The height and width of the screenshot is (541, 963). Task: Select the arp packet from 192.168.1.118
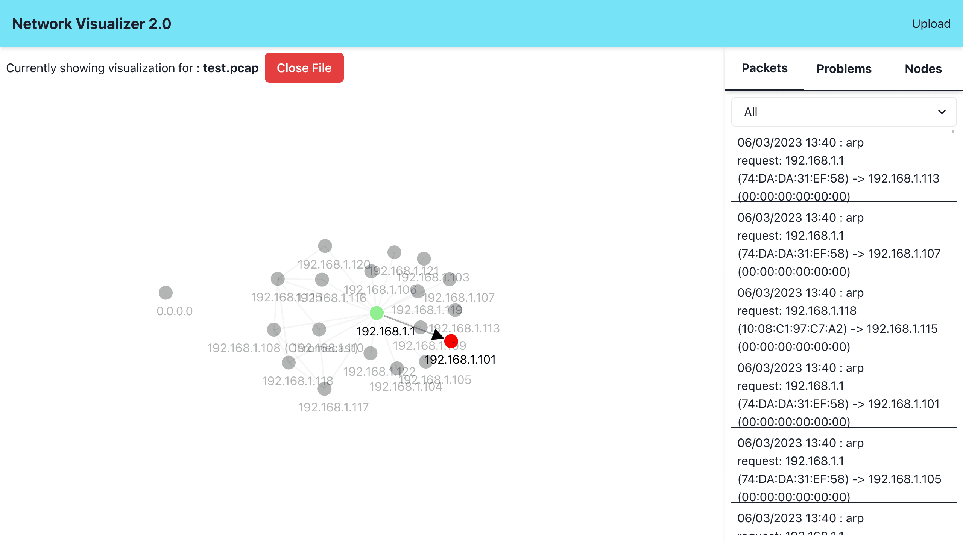[844, 319]
